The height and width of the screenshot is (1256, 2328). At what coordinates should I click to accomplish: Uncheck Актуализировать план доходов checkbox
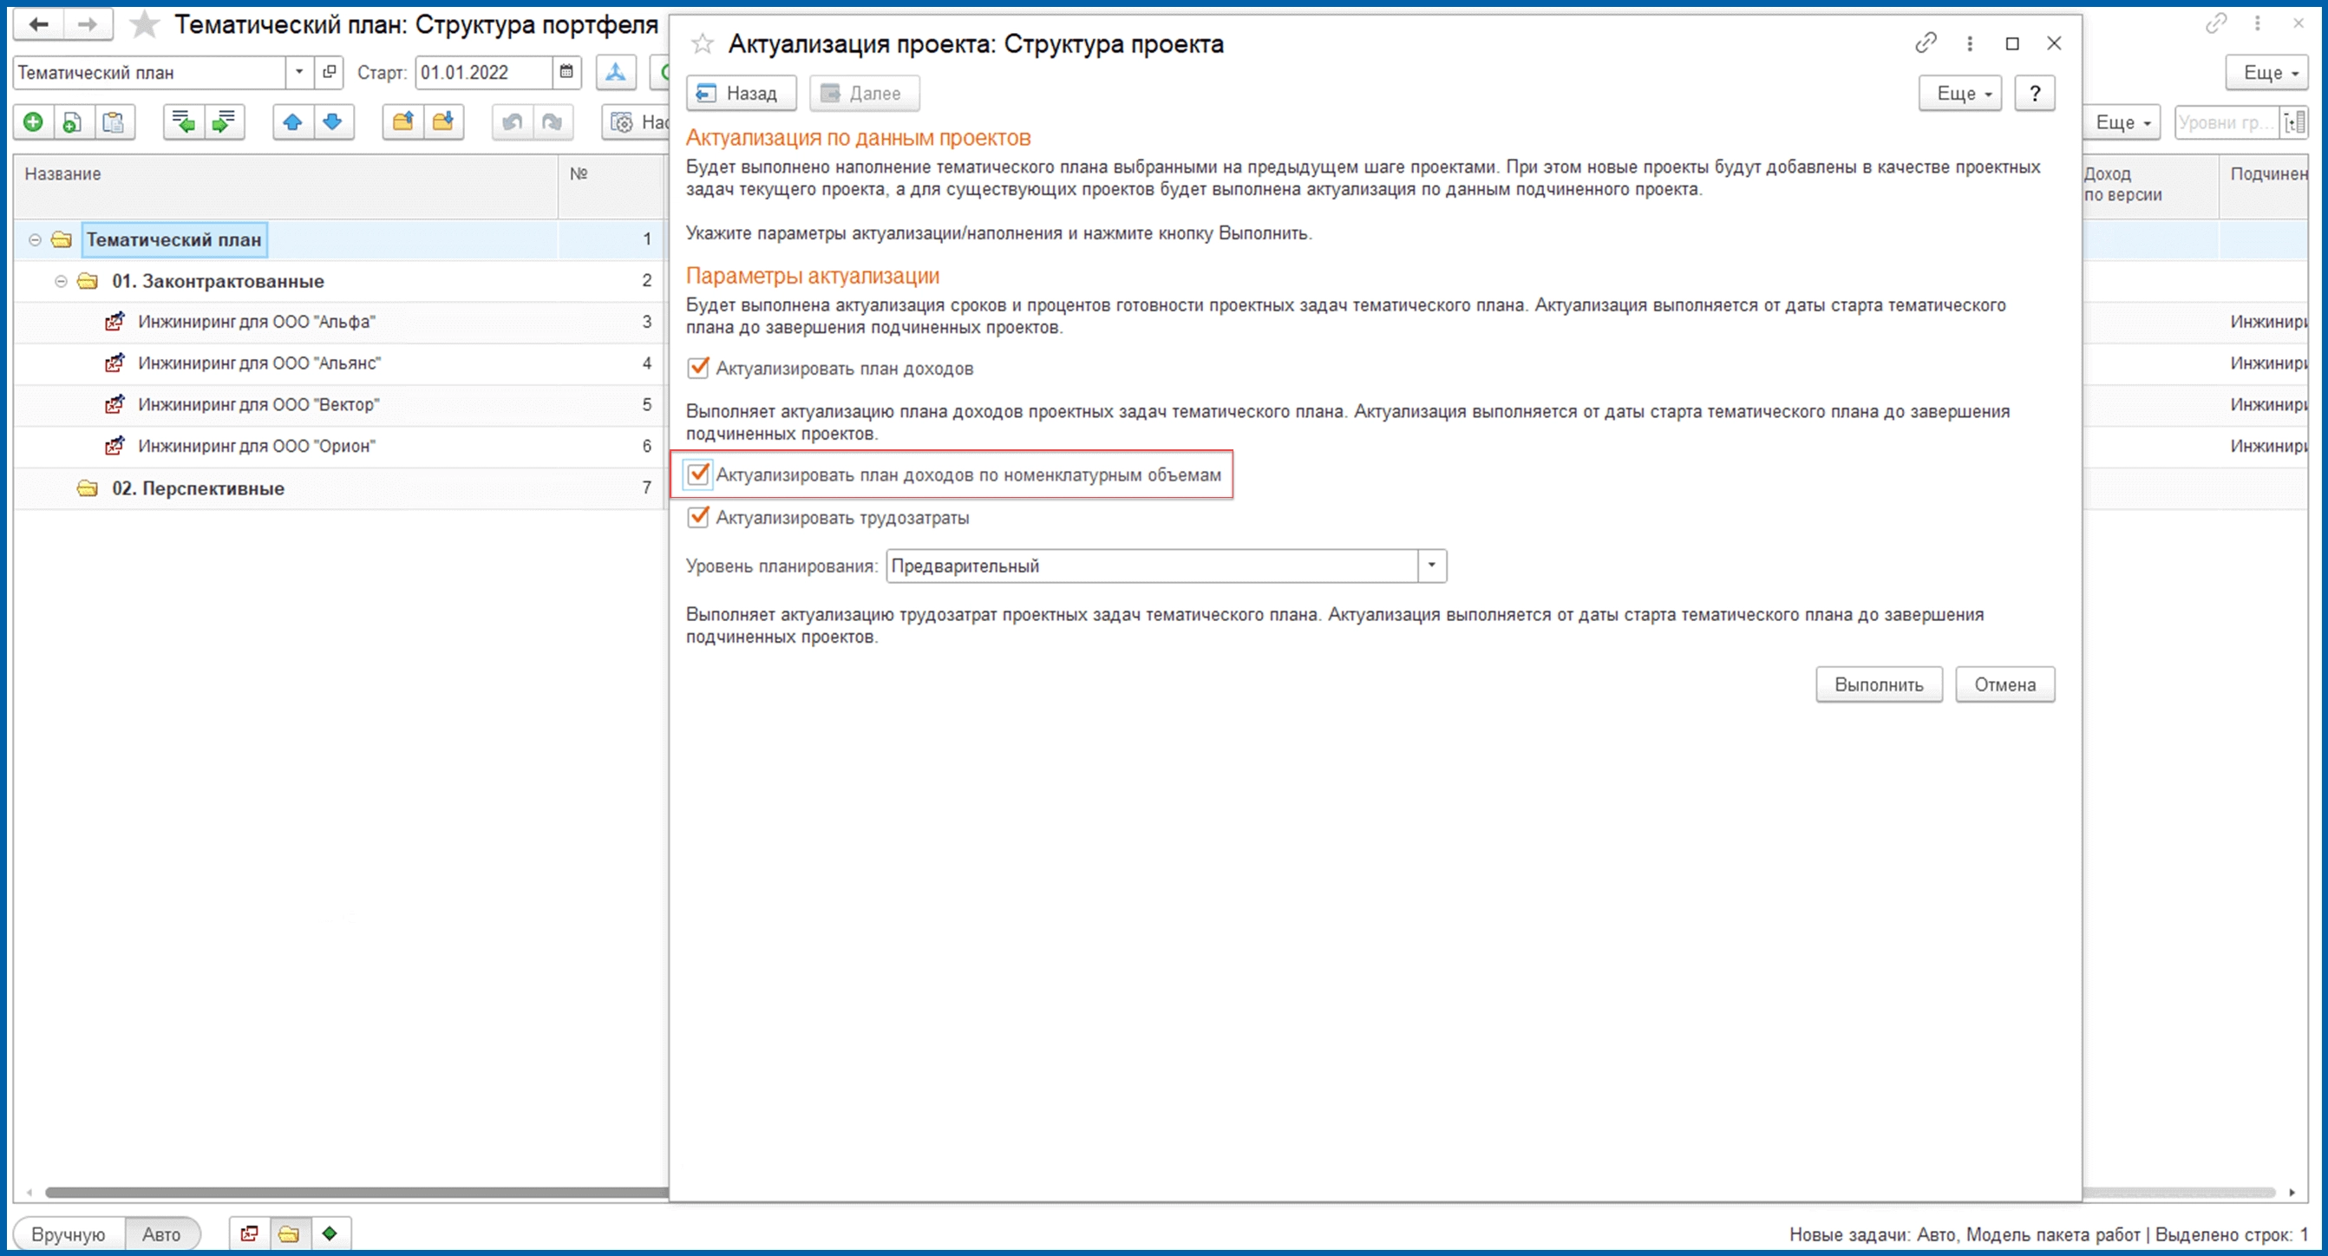[x=697, y=368]
